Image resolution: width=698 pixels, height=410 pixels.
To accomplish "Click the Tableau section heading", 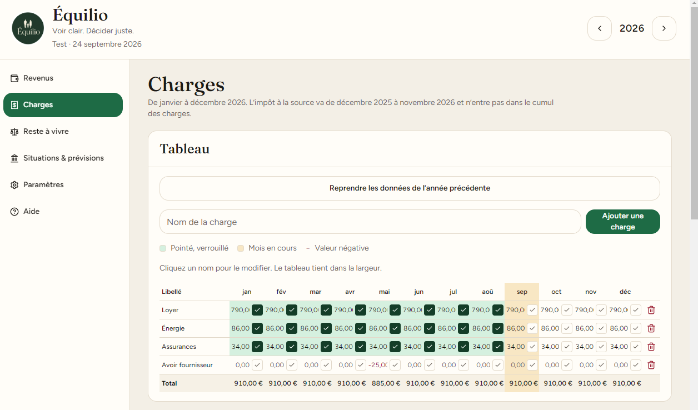I will 185,149.
